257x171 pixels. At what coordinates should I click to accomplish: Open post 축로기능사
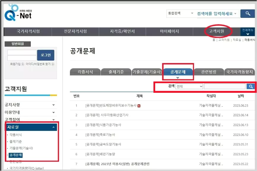[100, 135]
